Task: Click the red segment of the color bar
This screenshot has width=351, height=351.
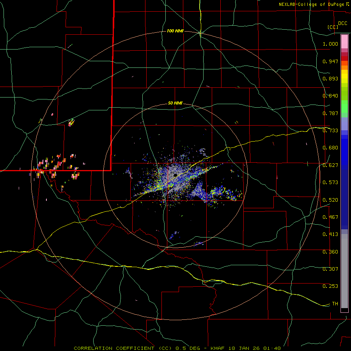Action: (x=344, y=58)
